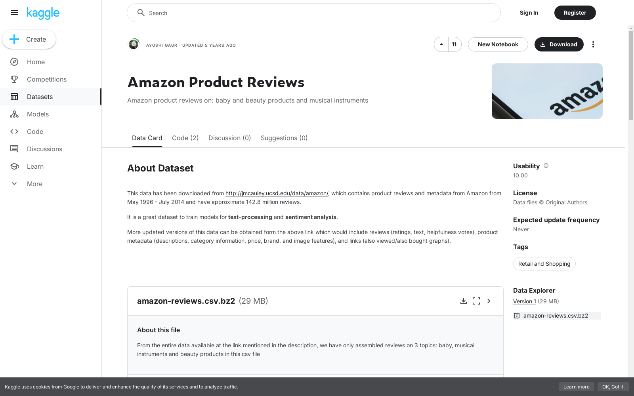
Task: Follow the jmcauley.ucsd.edu data link
Action: [277, 193]
